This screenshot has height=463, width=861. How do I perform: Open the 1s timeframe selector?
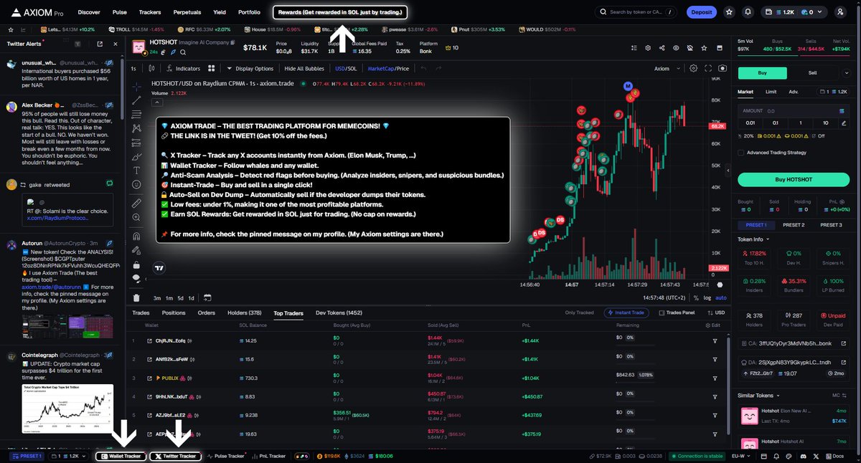click(134, 69)
